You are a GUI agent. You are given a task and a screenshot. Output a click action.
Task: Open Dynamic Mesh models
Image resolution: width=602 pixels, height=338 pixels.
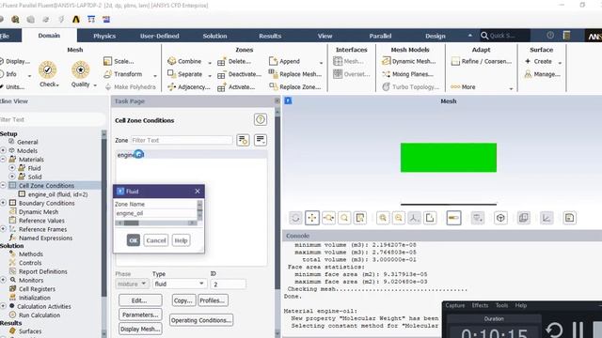(409, 61)
